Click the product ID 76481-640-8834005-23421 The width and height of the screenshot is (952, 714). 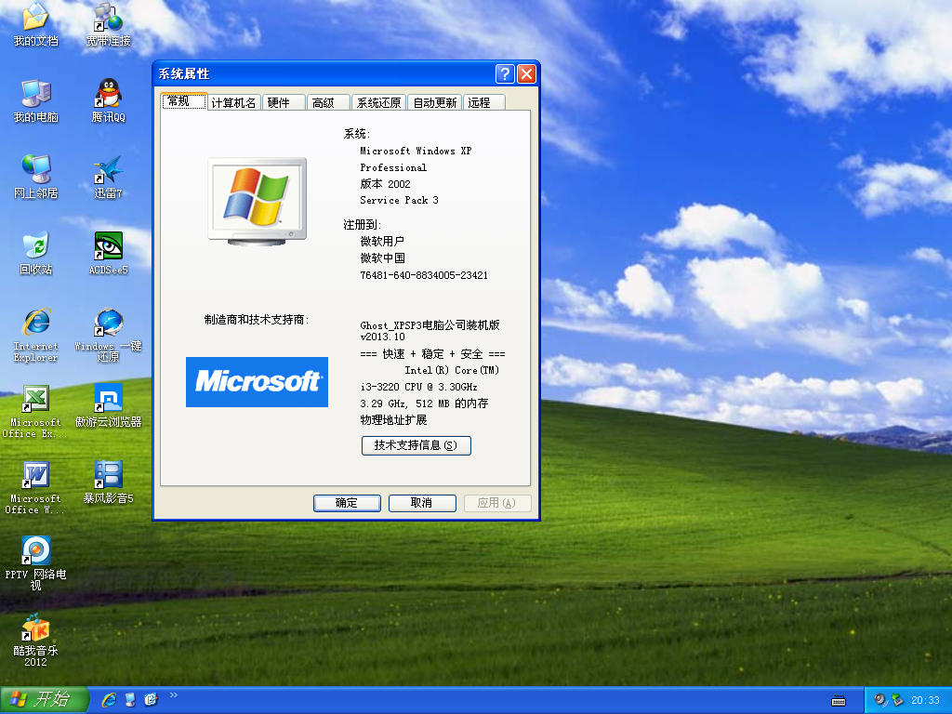click(x=424, y=275)
